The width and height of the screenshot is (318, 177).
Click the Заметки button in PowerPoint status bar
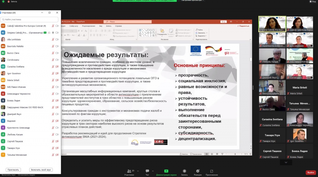click(184, 154)
